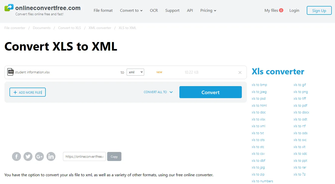
Task: Open the xls to zip link
Action: pyautogui.click(x=258, y=174)
